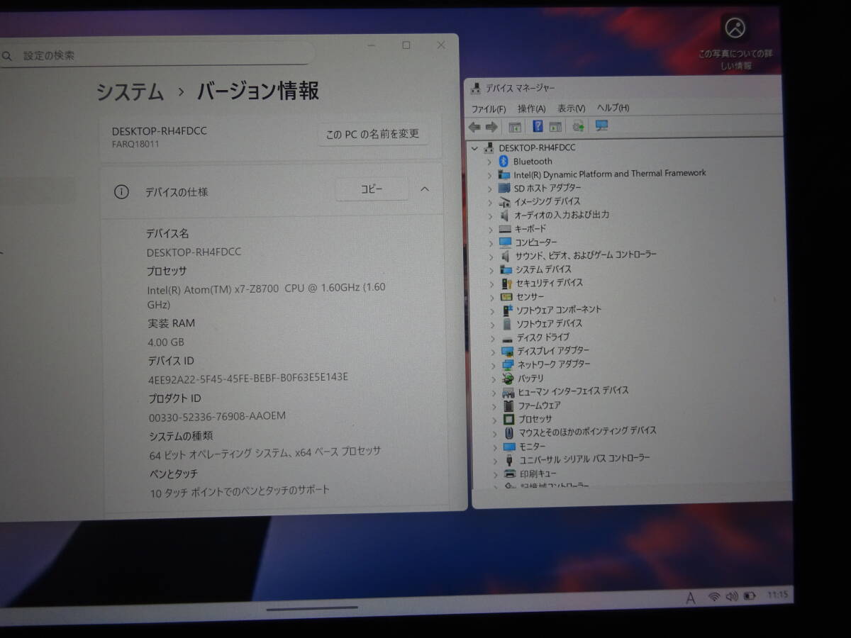Viewport: 851px width, 638px height.
Task: Click the search icon in the 設定の検索 box
Action: tap(8, 55)
